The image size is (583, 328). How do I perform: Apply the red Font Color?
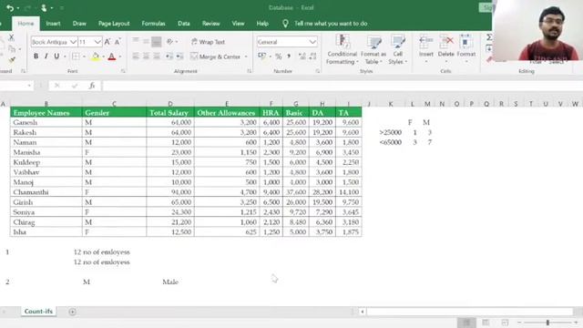(x=111, y=56)
